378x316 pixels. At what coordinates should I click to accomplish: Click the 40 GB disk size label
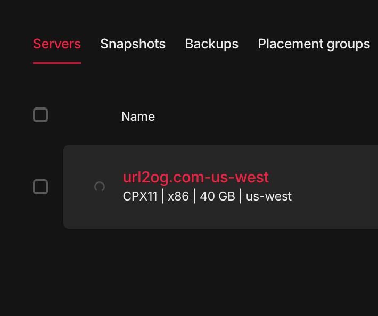217,196
